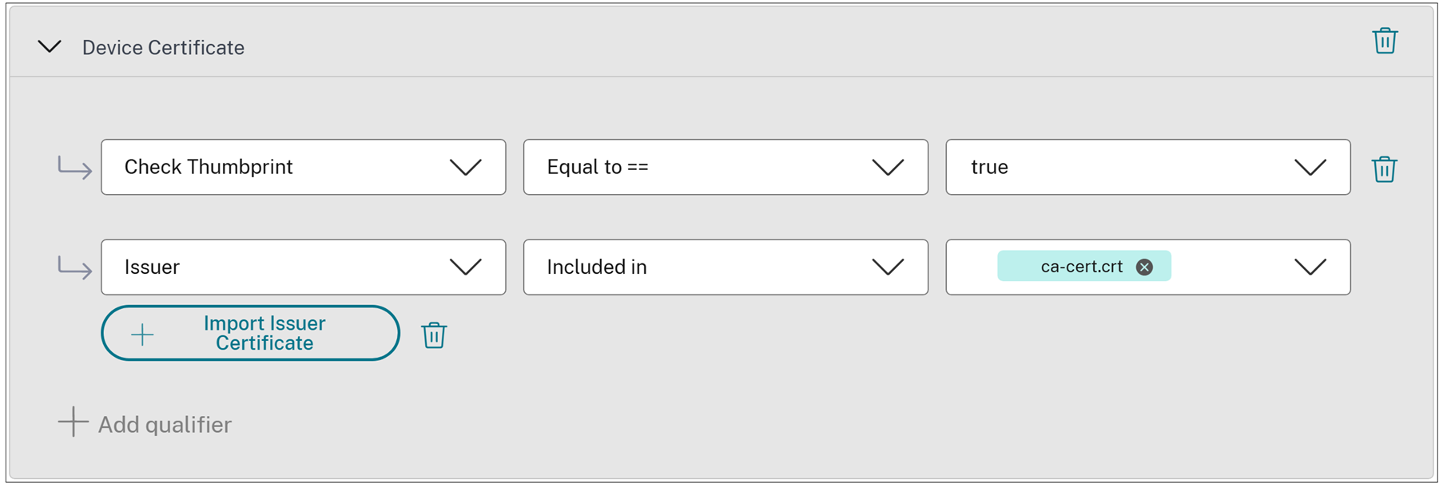Click plus icon inside Import Issuer Certificate button

tap(142, 335)
